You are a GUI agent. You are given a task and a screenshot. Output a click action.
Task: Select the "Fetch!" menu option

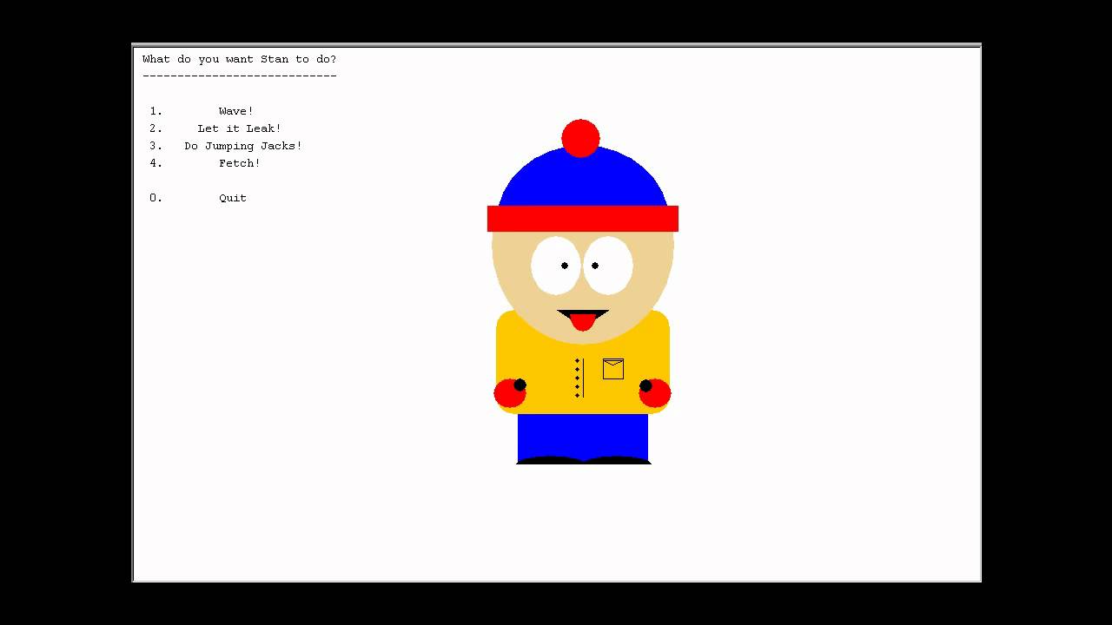click(240, 163)
